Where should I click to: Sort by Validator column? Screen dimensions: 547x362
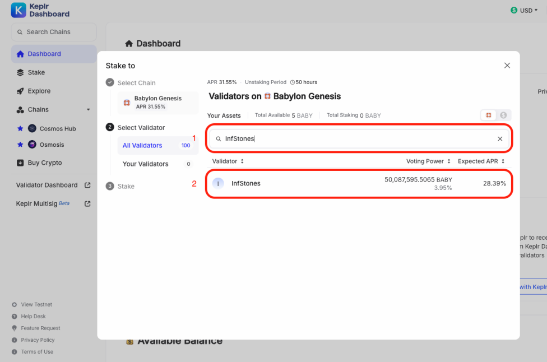click(228, 161)
